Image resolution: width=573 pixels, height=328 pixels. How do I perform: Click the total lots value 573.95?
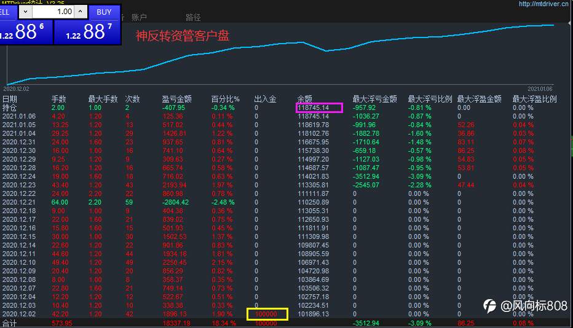click(61, 323)
